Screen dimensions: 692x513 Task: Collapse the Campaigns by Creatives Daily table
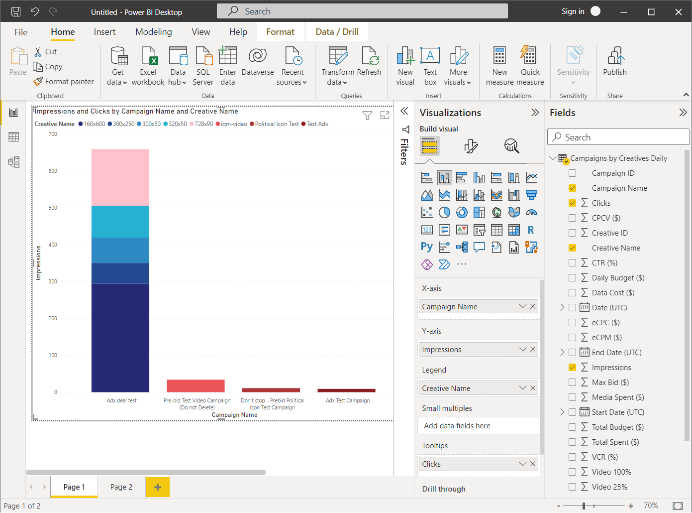click(x=553, y=158)
